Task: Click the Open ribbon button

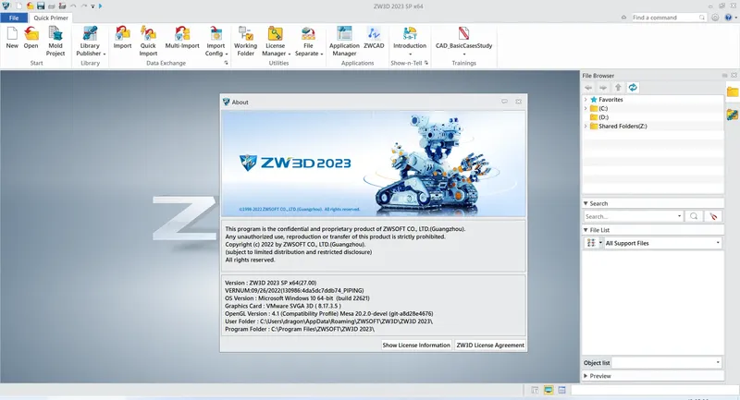Action: pos(31,37)
